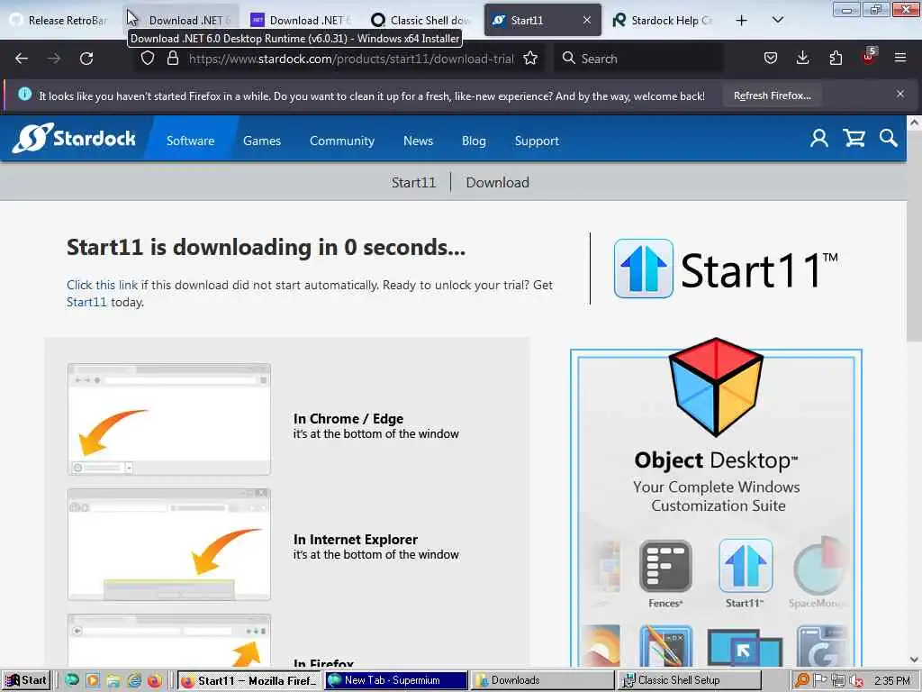Click the Internet Explorer instruction thumbnail

coord(168,544)
